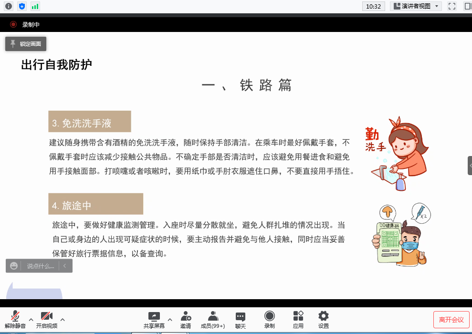
Task: Open 设置 settings gear
Action: click(324, 319)
